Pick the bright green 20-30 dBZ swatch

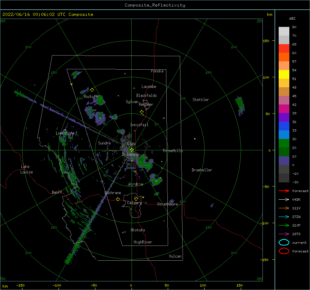pyautogui.click(x=284, y=143)
